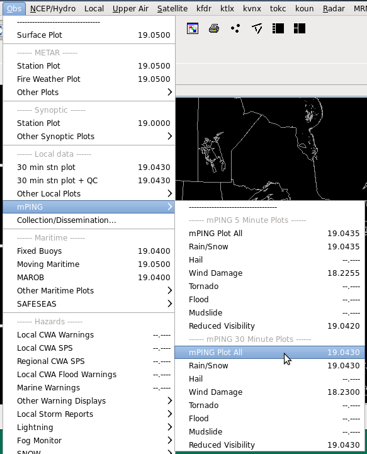Select 30 minute Reduced Visibility plot
The image size is (367, 454).
[270, 445]
